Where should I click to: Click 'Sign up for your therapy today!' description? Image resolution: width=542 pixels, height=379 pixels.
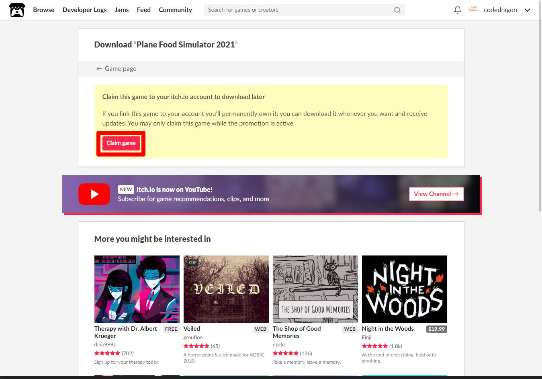point(127,362)
